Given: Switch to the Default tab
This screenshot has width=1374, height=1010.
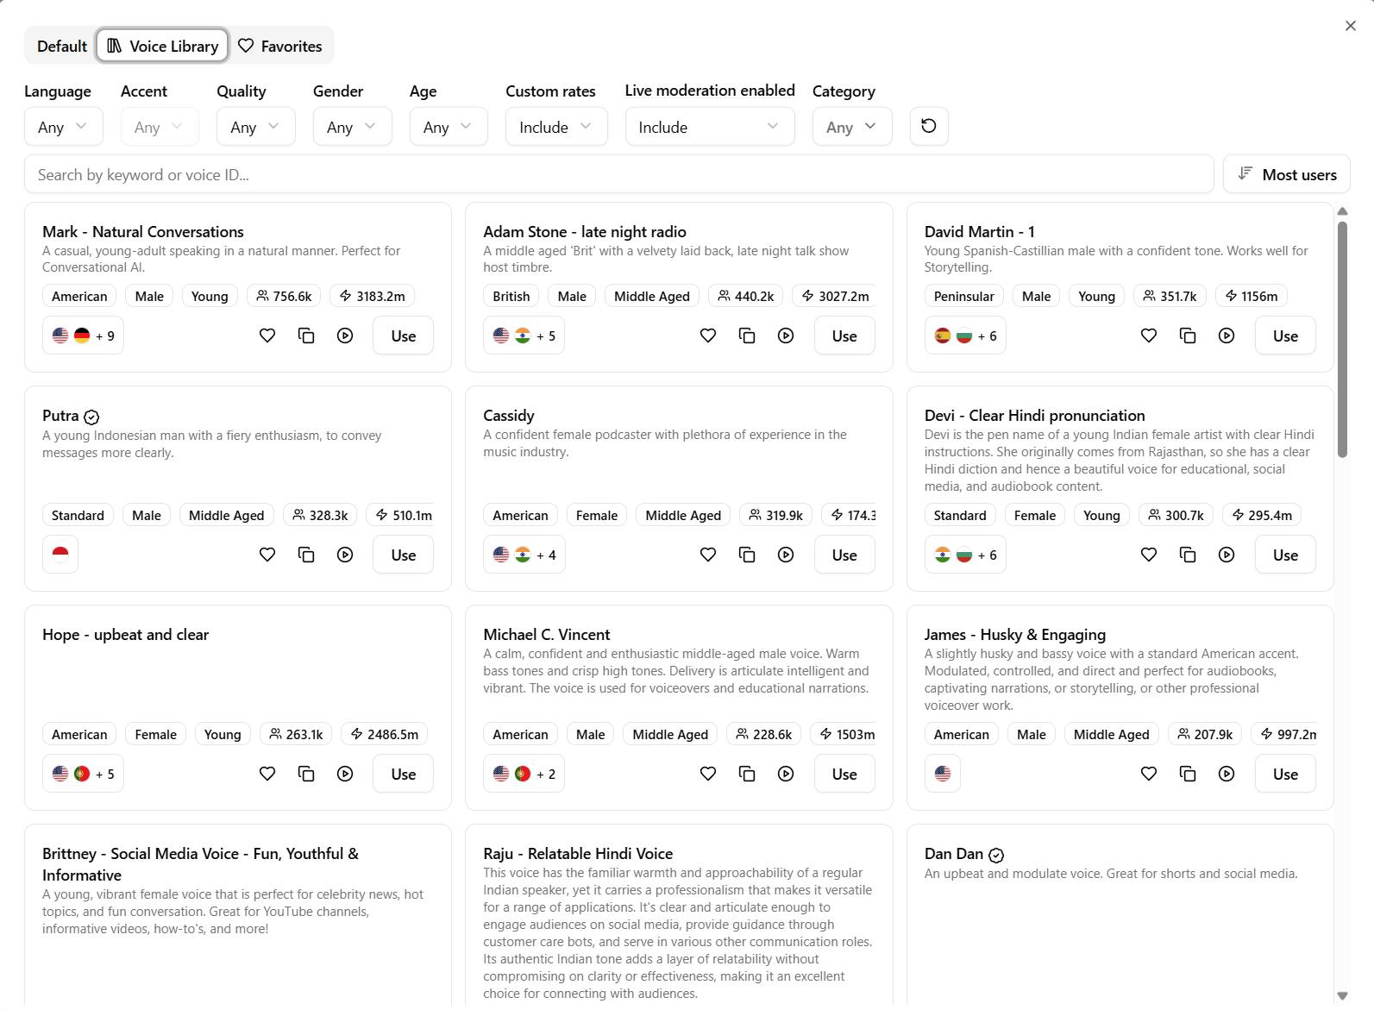Looking at the screenshot, I should click(61, 46).
